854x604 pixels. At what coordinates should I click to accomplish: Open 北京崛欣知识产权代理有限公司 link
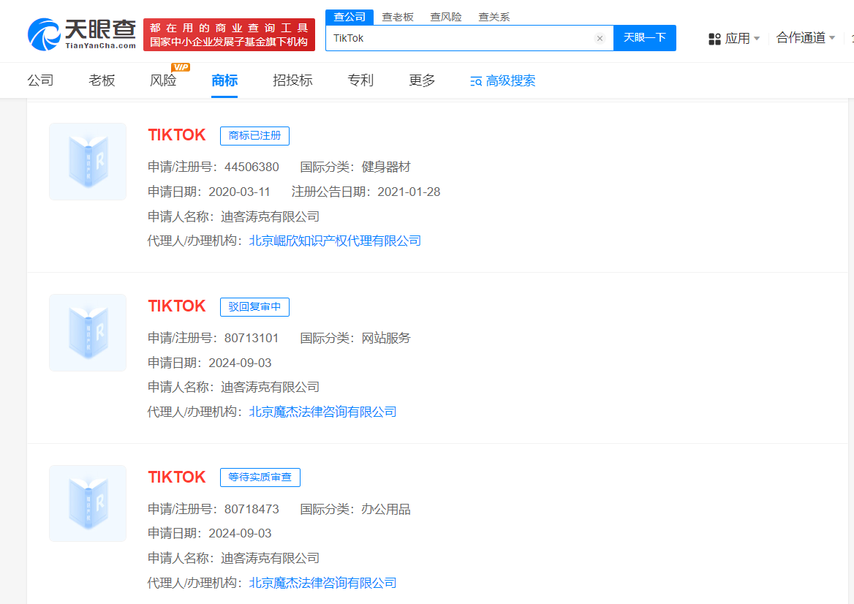tap(335, 241)
